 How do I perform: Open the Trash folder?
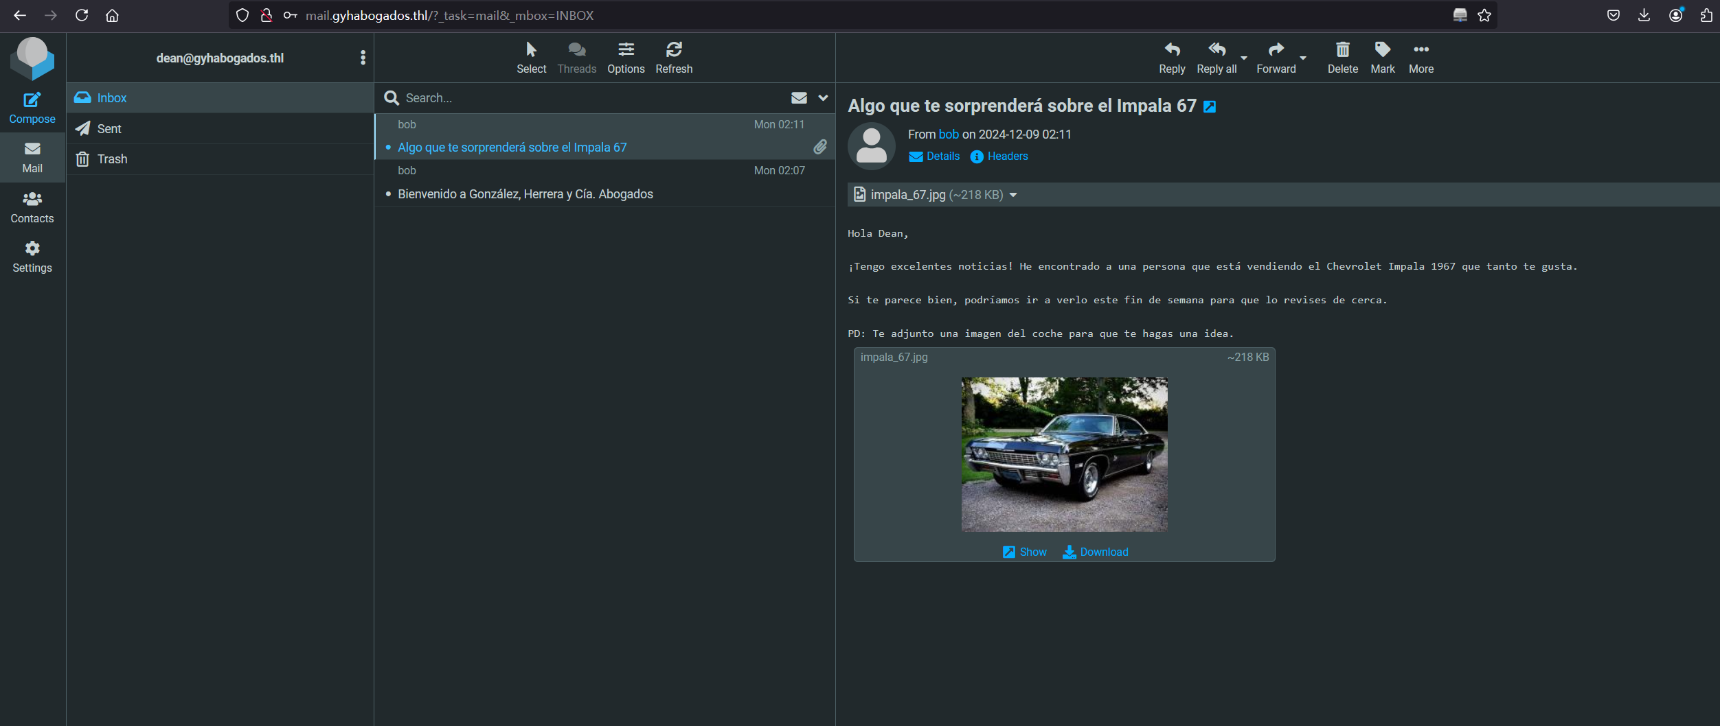coord(220,159)
